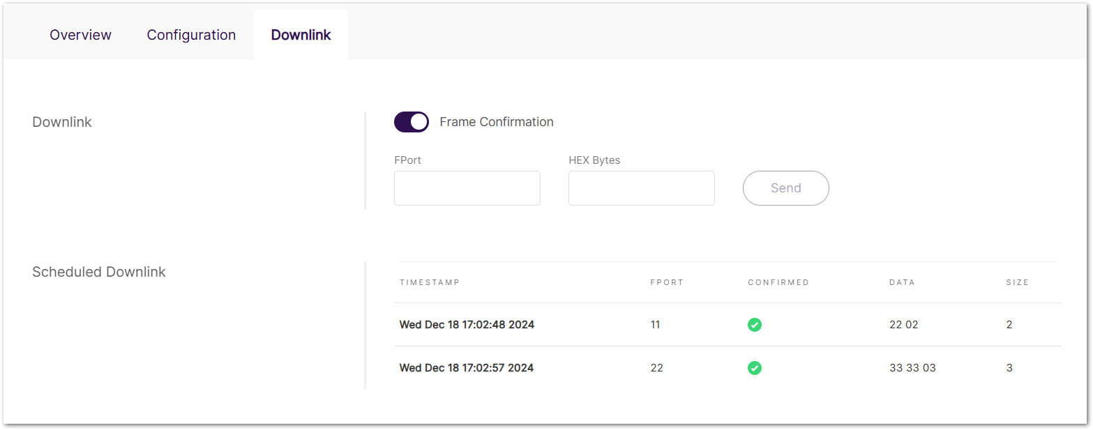Click the Frame Confirmation label
Screen dimensions: 1093x430
click(496, 122)
